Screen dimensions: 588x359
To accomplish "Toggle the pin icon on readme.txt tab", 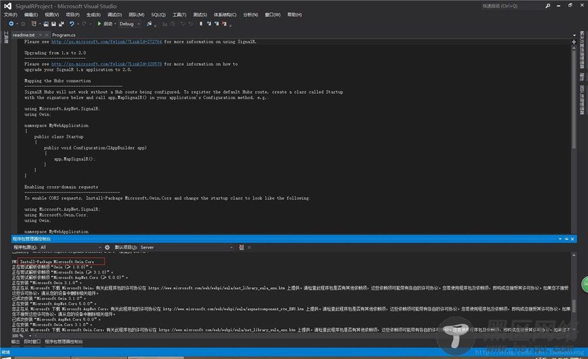I will (41, 35).
